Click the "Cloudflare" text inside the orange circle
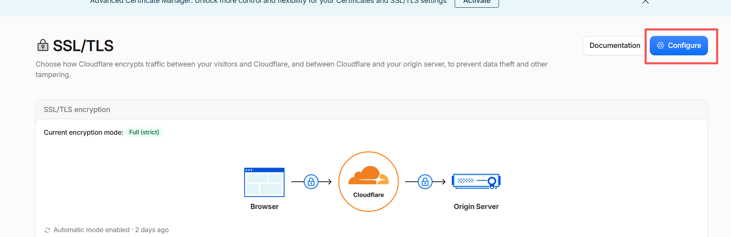731x237 pixels. pyautogui.click(x=368, y=195)
